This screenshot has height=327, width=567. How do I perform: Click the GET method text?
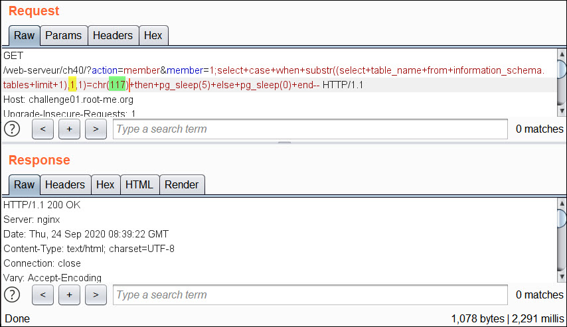pos(13,56)
